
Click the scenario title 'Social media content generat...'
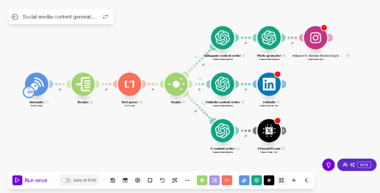tap(59, 17)
